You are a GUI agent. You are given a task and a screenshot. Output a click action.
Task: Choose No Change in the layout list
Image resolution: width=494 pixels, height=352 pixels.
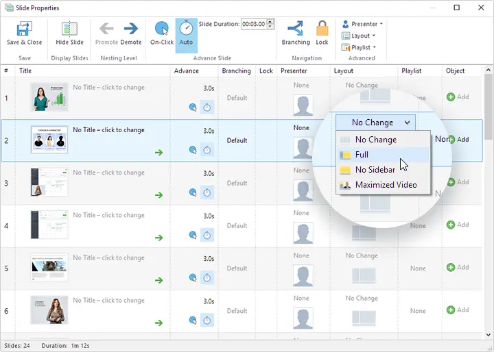click(x=383, y=140)
